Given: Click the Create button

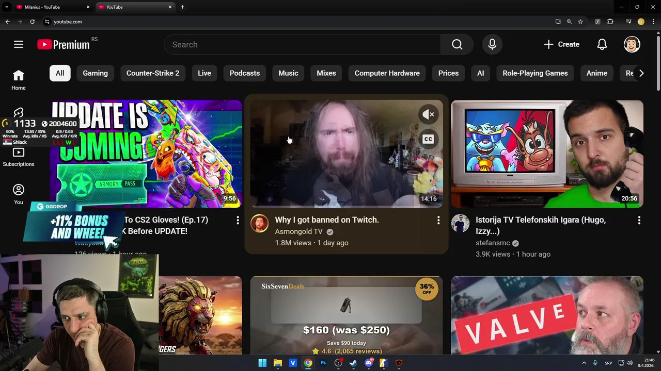Looking at the screenshot, I should coord(562,44).
